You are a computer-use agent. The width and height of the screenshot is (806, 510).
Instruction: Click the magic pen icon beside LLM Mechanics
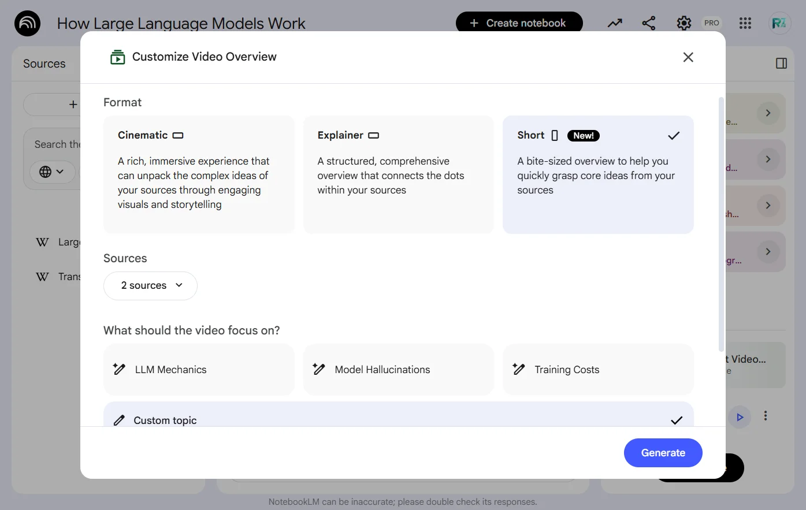[x=119, y=369]
